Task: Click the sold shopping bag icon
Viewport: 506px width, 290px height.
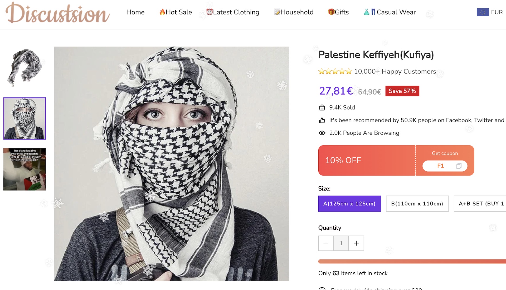Action: [x=322, y=108]
